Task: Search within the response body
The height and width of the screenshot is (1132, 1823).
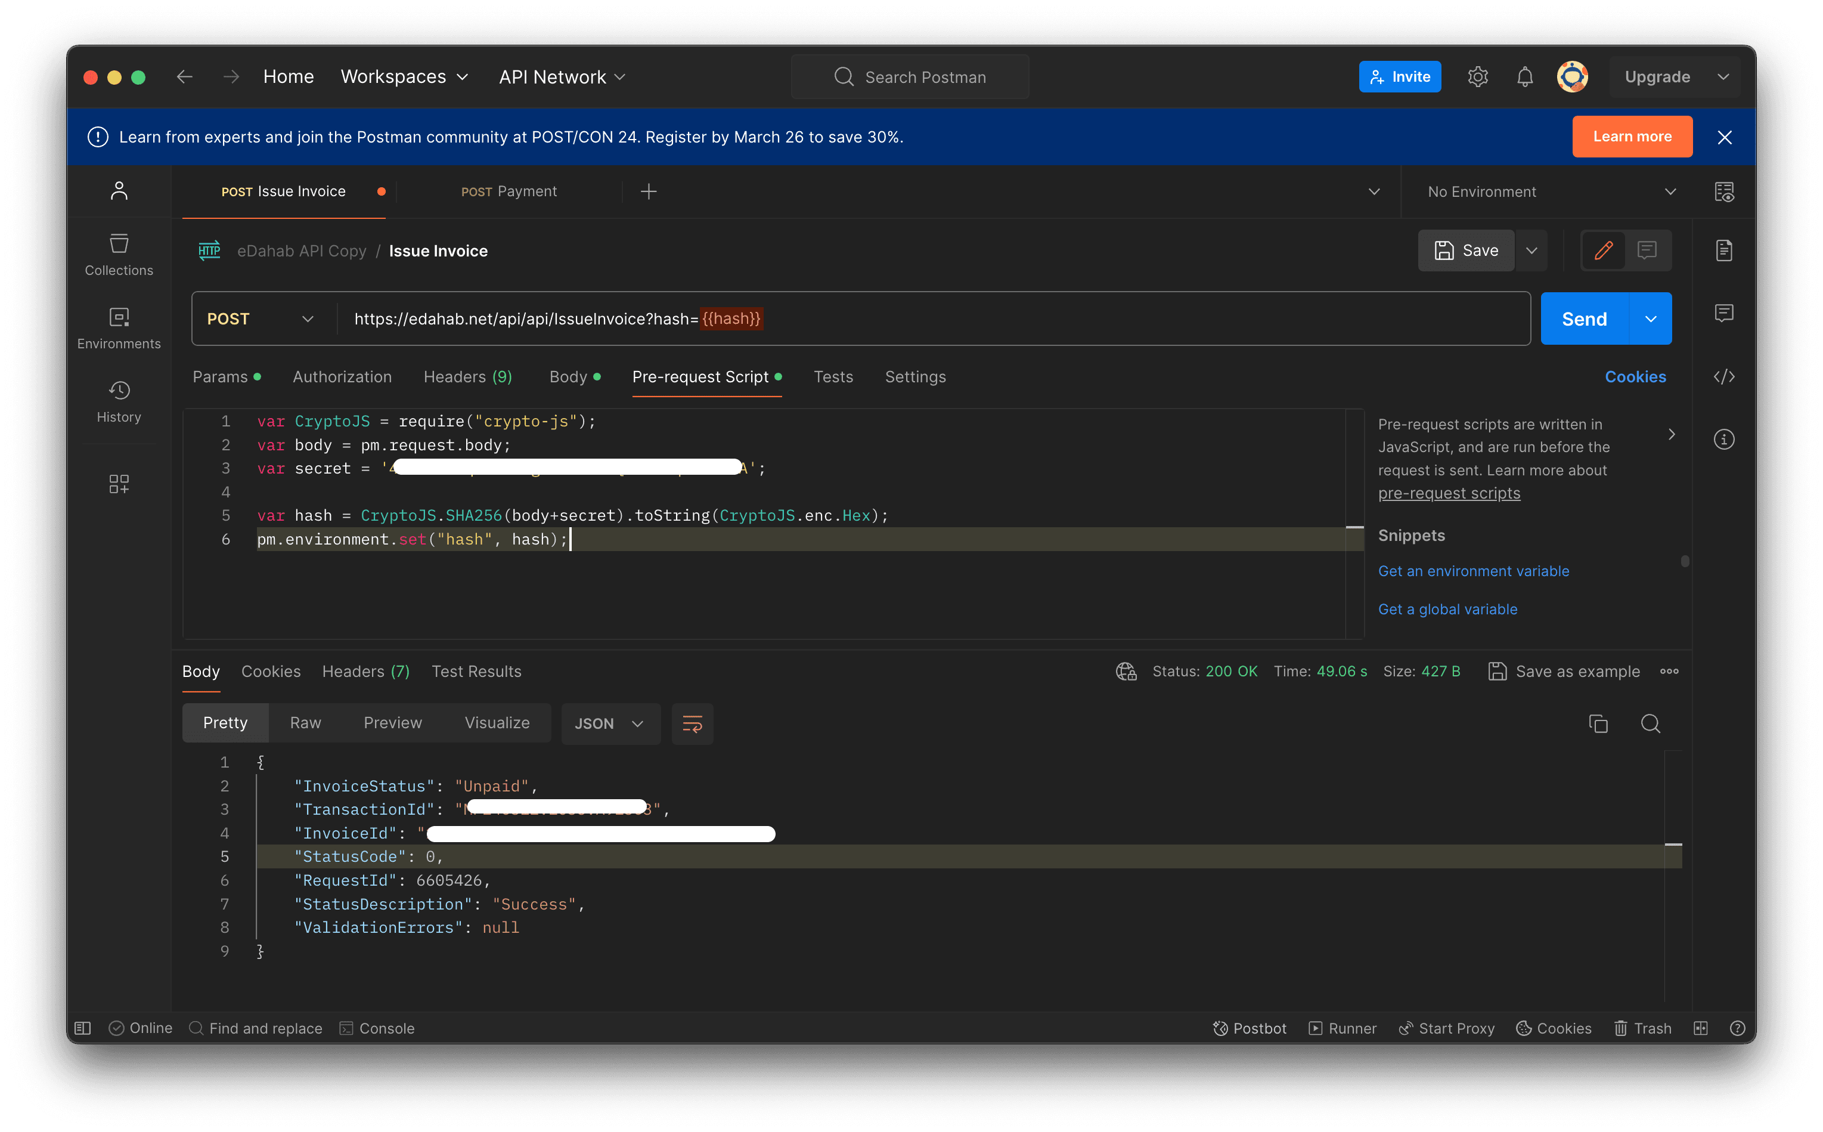Action: click(1650, 723)
